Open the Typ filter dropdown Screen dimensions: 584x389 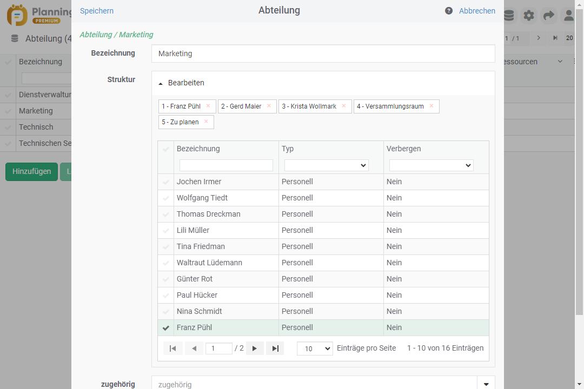click(x=326, y=165)
